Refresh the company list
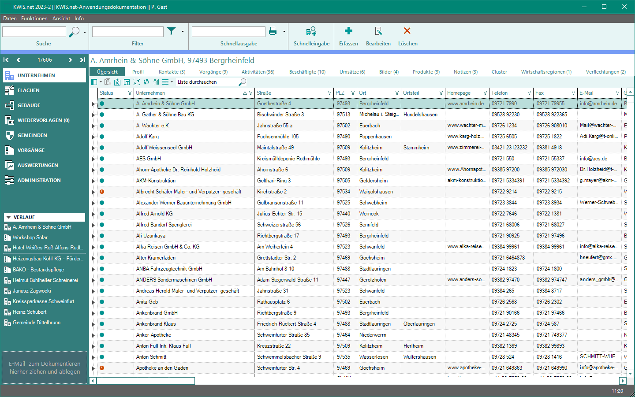Viewport: 635px width, 397px height. point(146,82)
